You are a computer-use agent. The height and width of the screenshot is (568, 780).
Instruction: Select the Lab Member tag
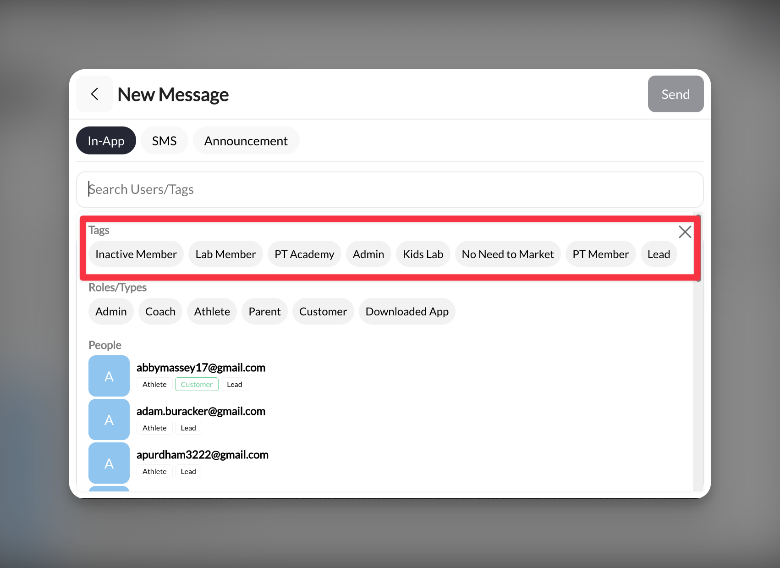225,254
